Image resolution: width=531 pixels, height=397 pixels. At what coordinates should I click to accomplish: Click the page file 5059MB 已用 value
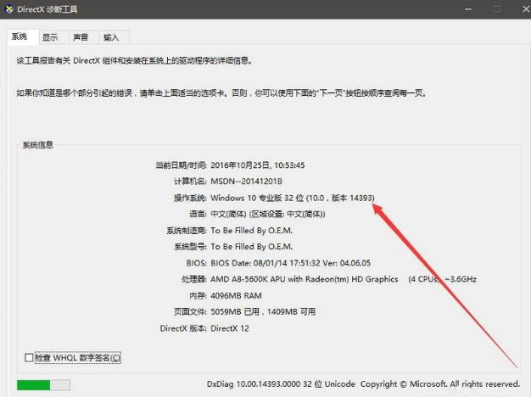pos(263,311)
